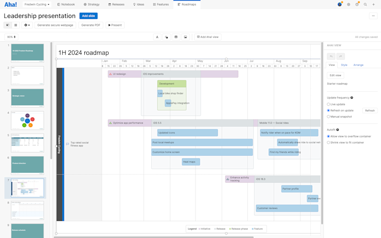Screen dimensions: 381x238
Task: Click the slide list vertical scrollbar
Action: coord(51,100)
